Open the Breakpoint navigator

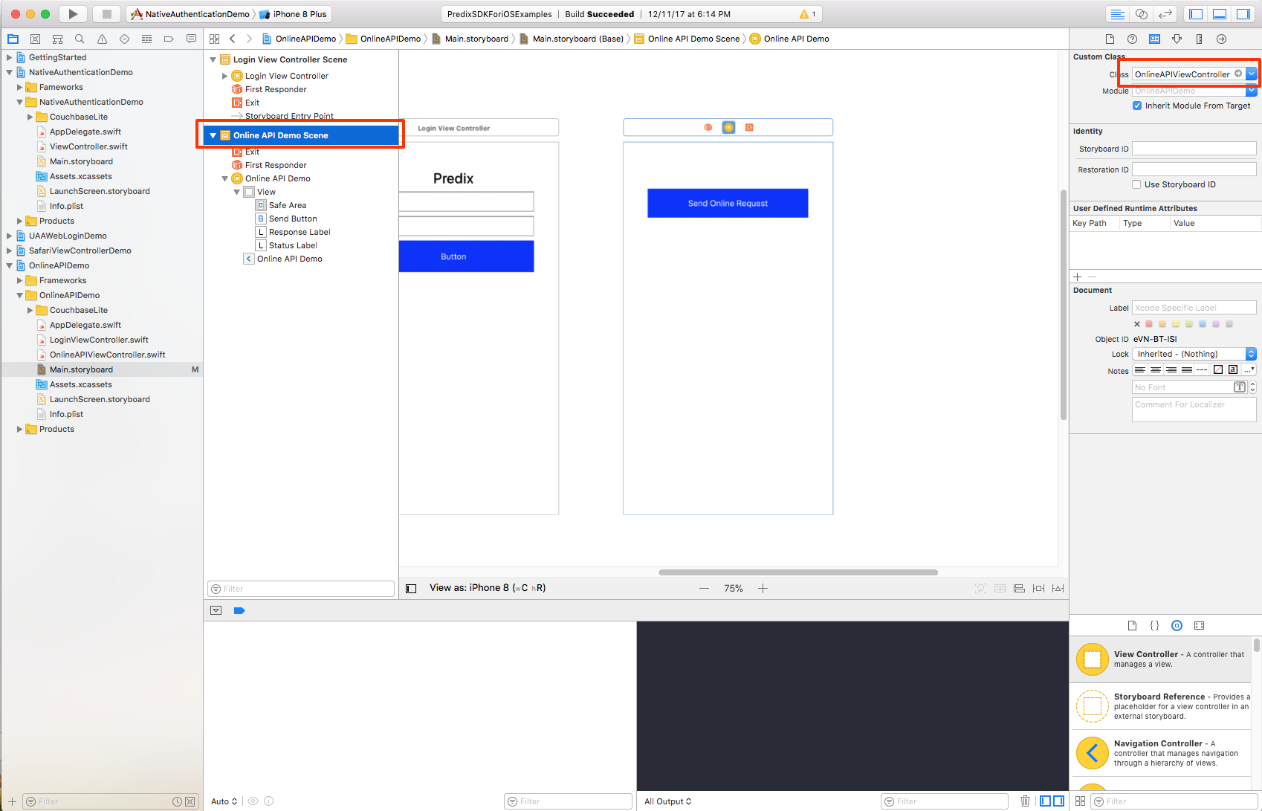click(x=168, y=38)
